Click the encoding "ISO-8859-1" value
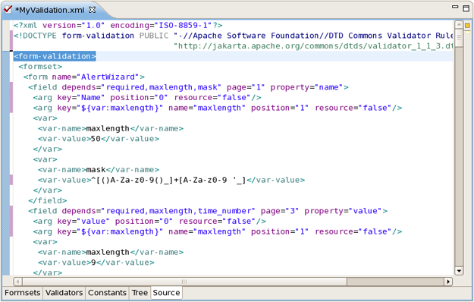474x302 pixels. pos(184,25)
